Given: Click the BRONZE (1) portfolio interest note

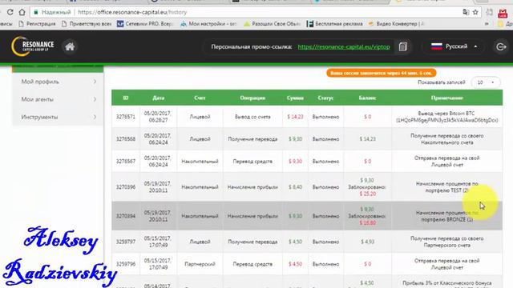Looking at the screenshot, I should coord(447,216).
